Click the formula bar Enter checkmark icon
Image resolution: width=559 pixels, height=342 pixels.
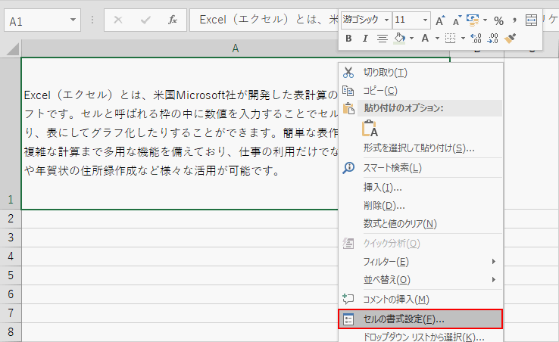pos(145,20)
